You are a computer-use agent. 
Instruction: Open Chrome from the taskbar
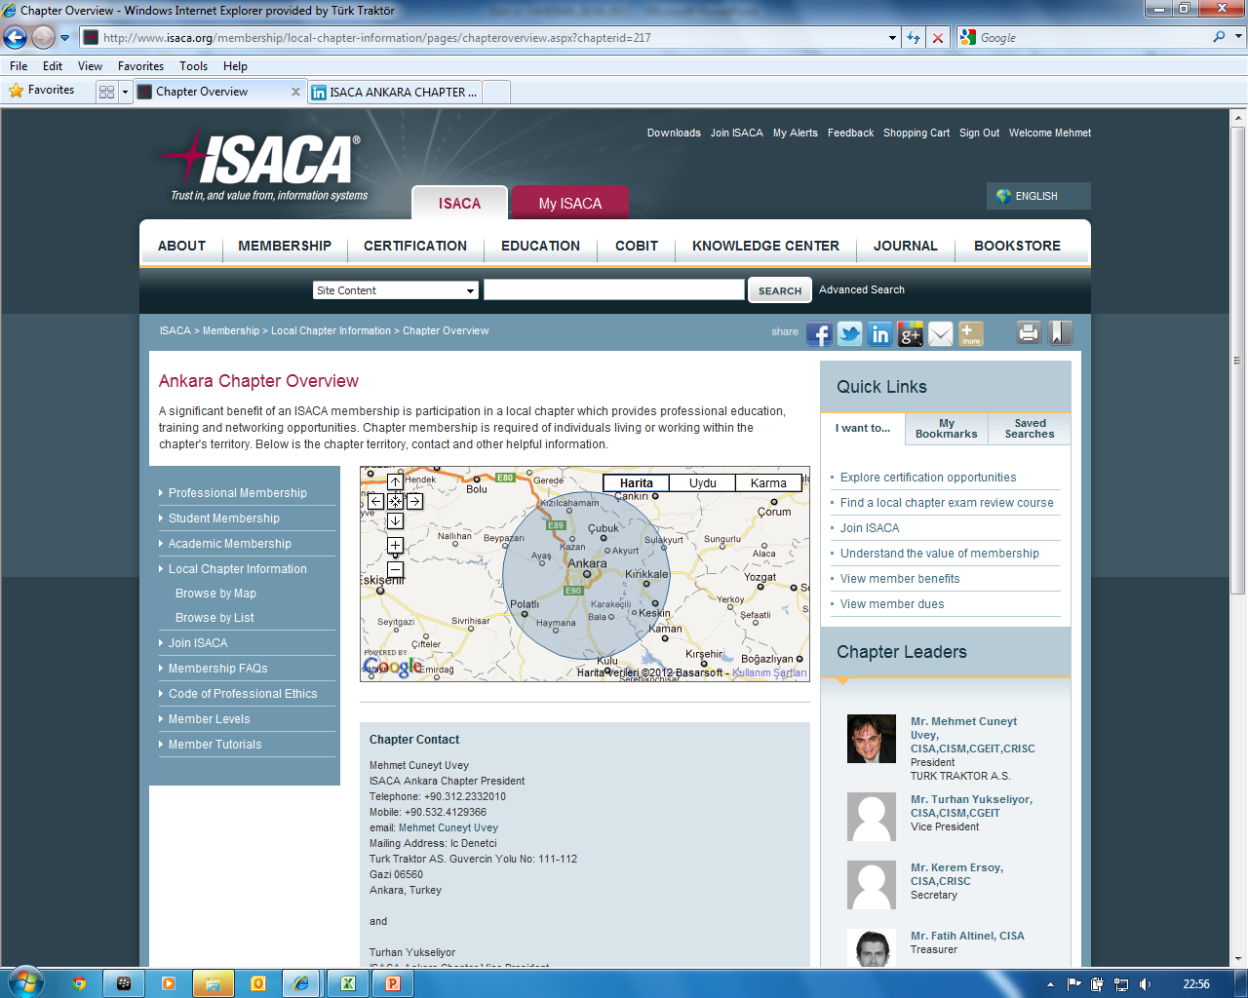click(79, 983)
